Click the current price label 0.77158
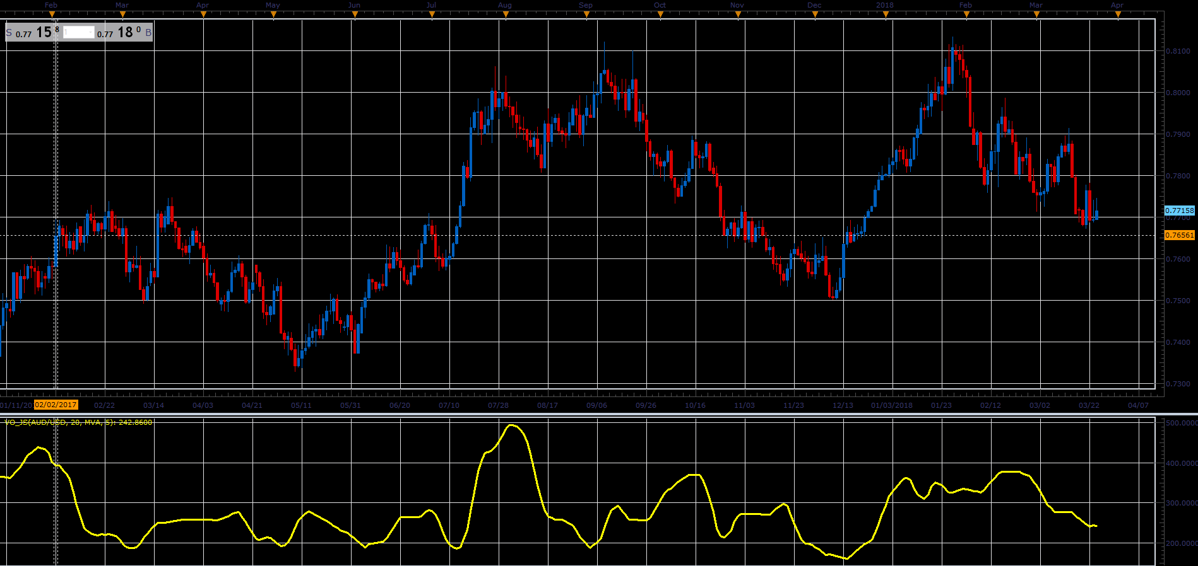This screenshot has width=1198, height=566. [x=1179, y=211]
